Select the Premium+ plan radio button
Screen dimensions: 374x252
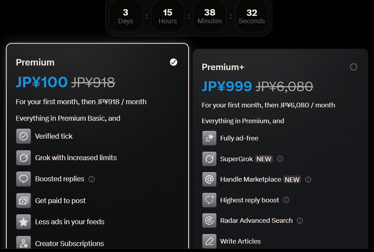pos(354,67)
